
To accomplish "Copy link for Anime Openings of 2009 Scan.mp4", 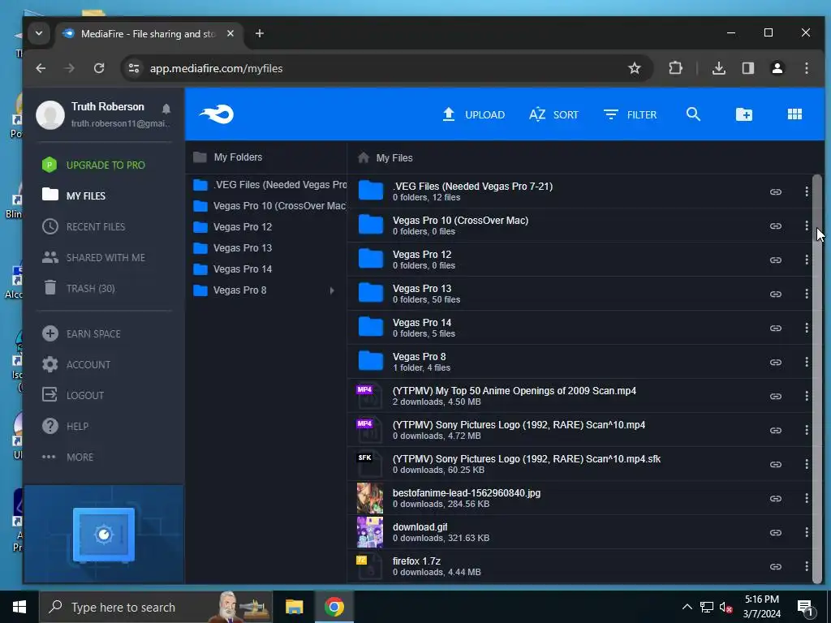I will [775, 396].
